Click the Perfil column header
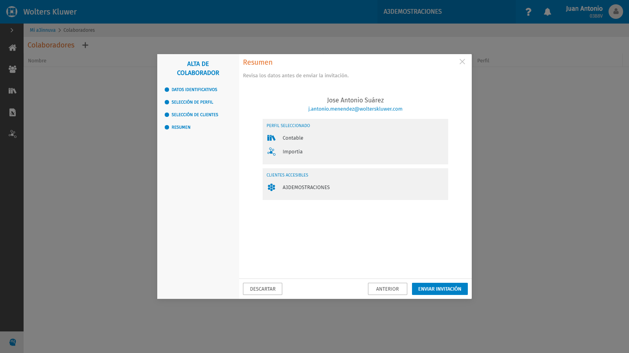 (x=483, y=61)
